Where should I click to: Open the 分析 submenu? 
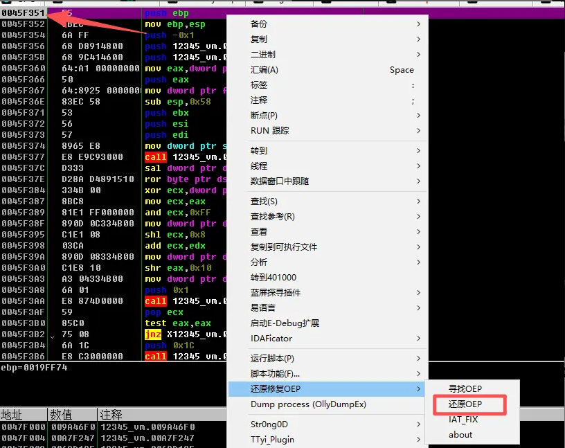[328, 262]
